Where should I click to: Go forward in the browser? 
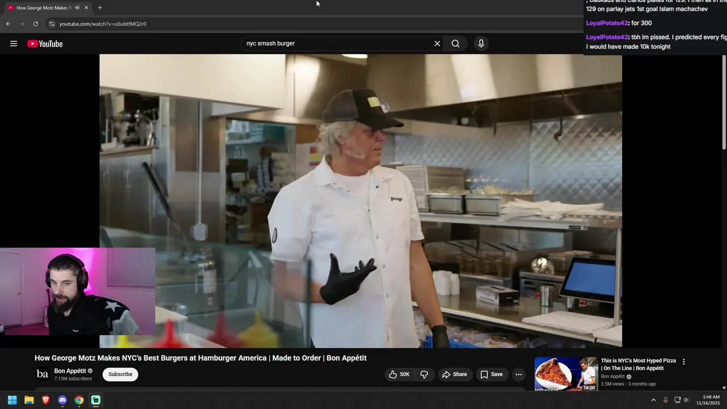[22, 24]
